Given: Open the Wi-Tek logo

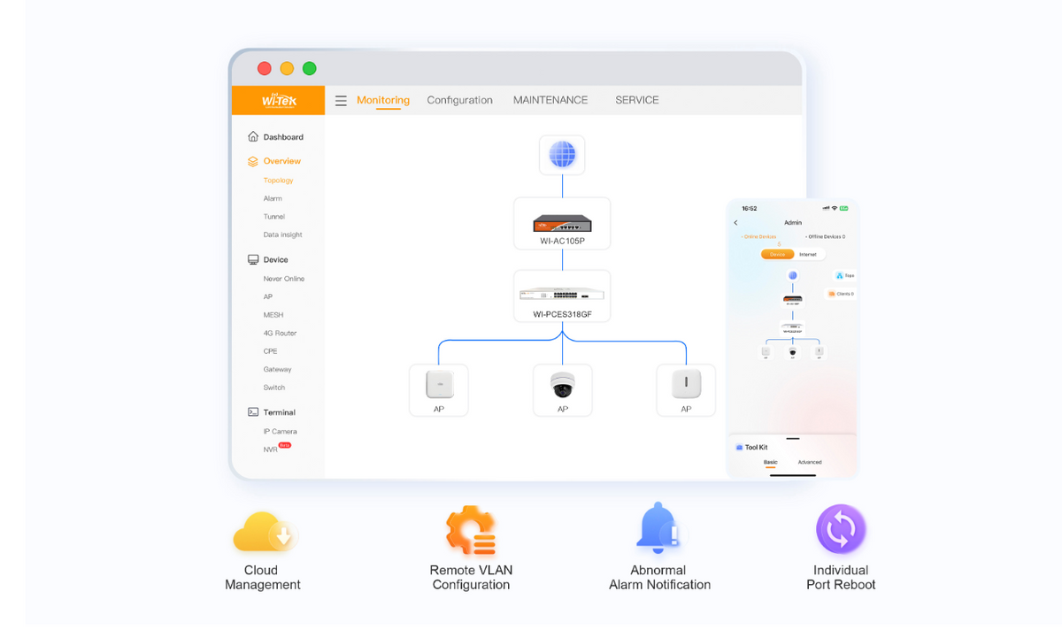Looking at the screenshot, I should pos(279,100).
